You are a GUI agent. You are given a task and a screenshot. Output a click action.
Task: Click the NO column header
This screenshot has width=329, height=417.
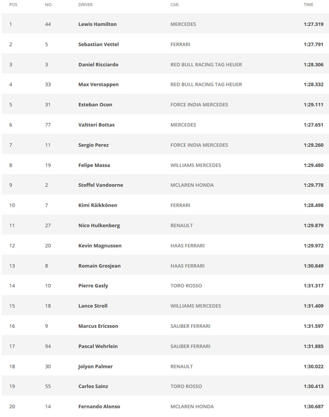(48, 5)
